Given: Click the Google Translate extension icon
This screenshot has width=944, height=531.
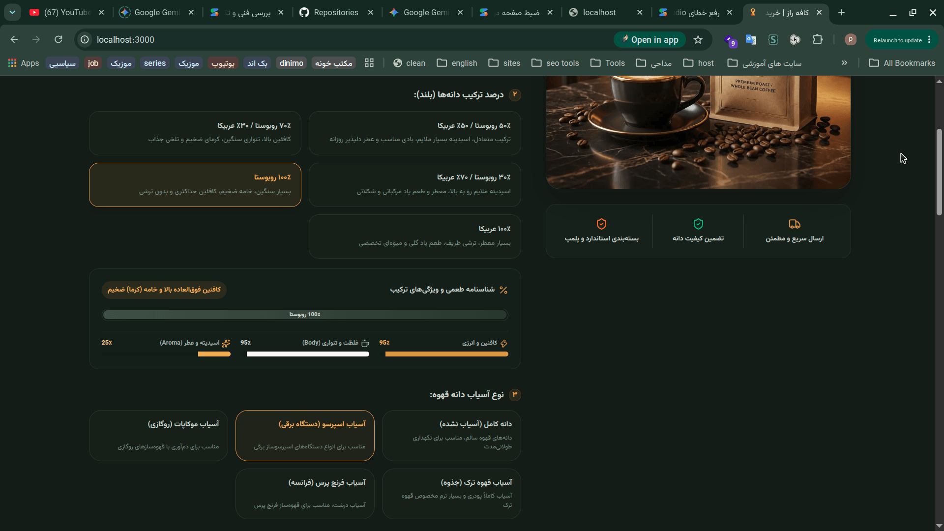Looking at the screenshot, I should (751, 40).
